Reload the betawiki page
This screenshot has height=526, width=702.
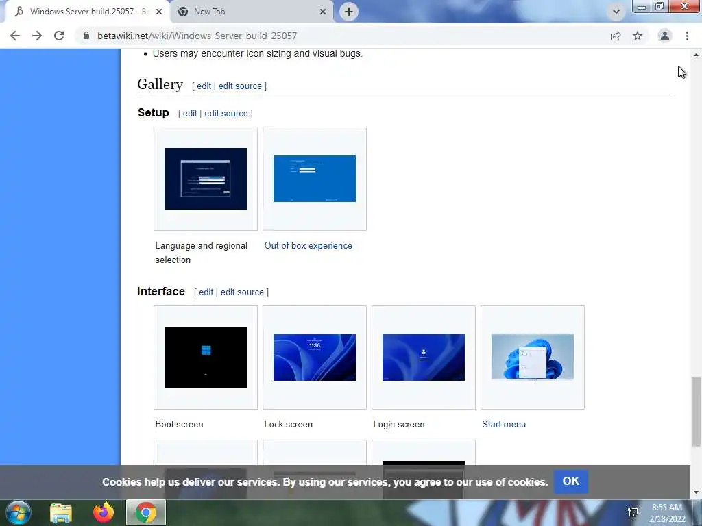click(x=59, y=36)
